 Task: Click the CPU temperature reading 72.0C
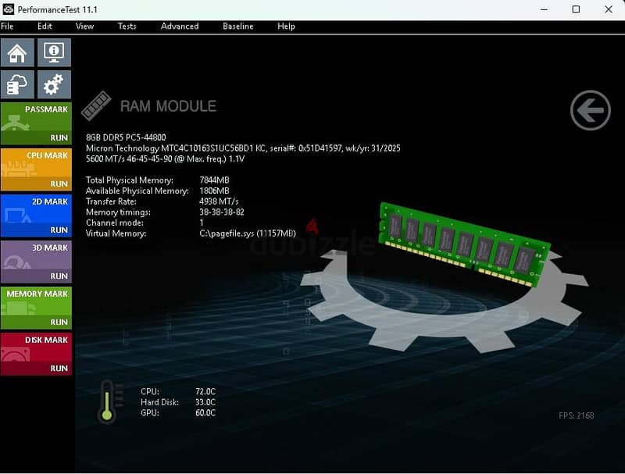(205, 391)
